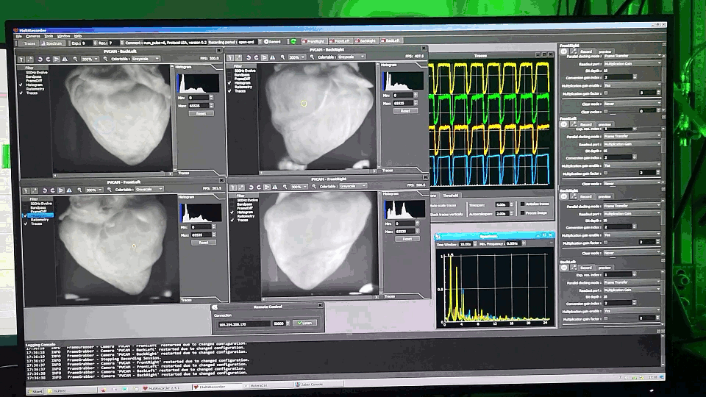Open the 300% zoom dropdown in BackLeft window
The height and width of the screenshot is (397, 706).
90,60
